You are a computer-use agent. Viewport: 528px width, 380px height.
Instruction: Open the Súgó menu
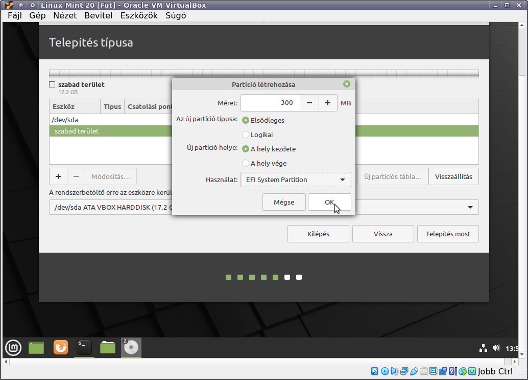[x=176, y=15]
